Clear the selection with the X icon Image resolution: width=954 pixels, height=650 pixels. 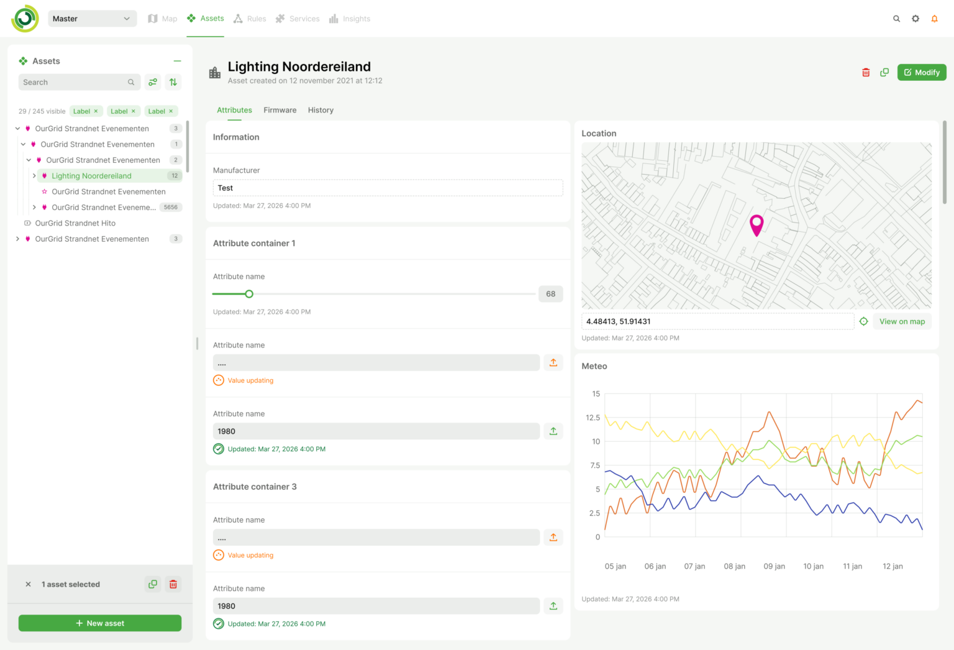[28, 584]
